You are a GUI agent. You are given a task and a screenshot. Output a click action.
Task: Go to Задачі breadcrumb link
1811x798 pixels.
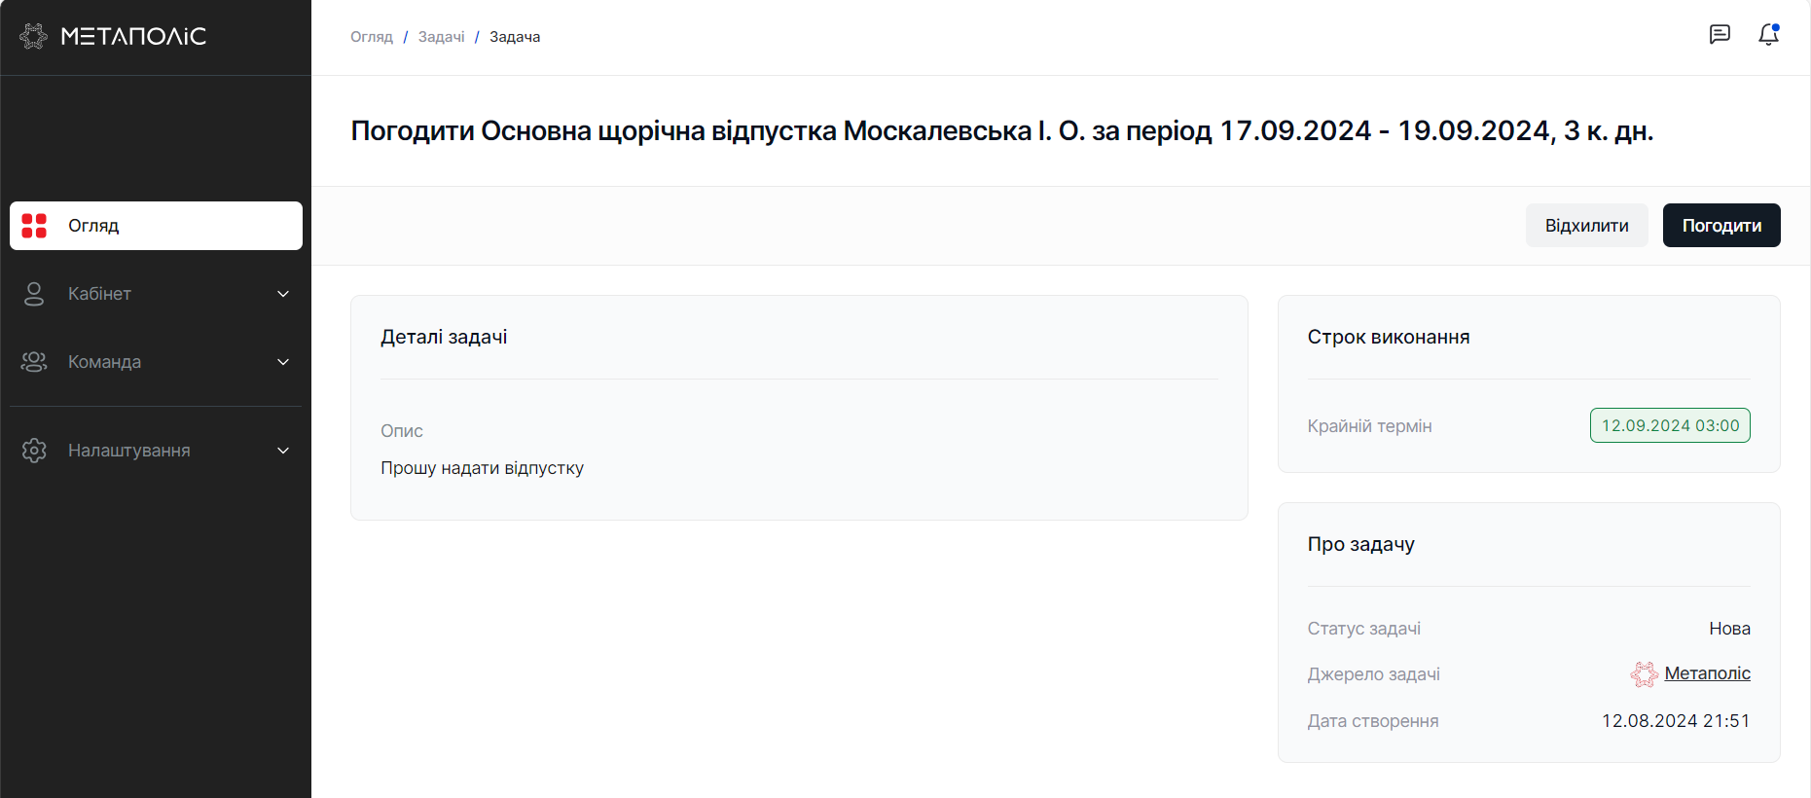tap(442, 37)
